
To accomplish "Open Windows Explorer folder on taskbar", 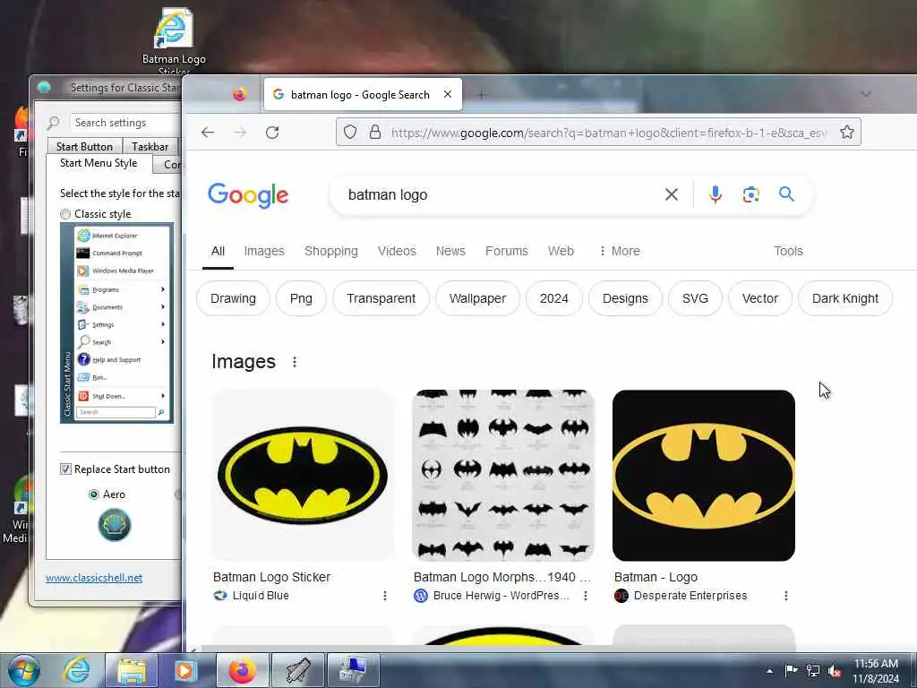I will pos(132,670).
